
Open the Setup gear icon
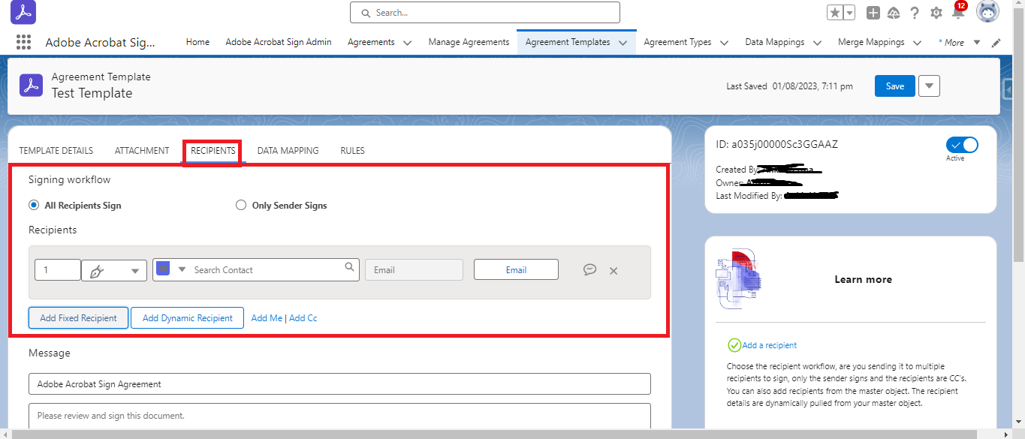pos(936,13)
